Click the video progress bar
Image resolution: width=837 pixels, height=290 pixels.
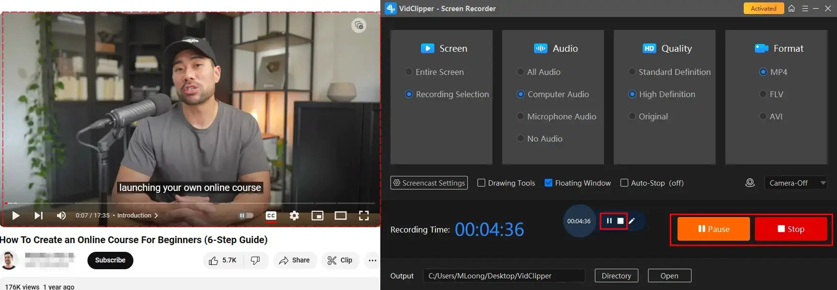click(189, 203)
